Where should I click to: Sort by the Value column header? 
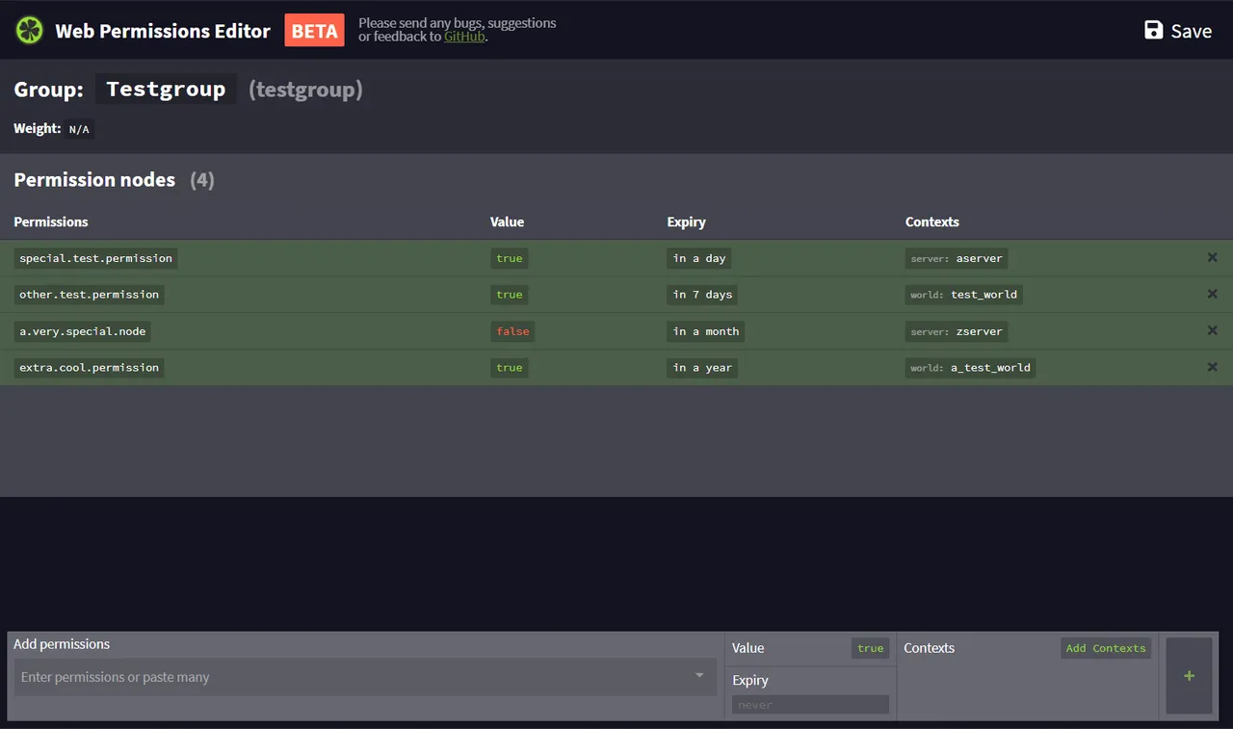pos(507,221)
